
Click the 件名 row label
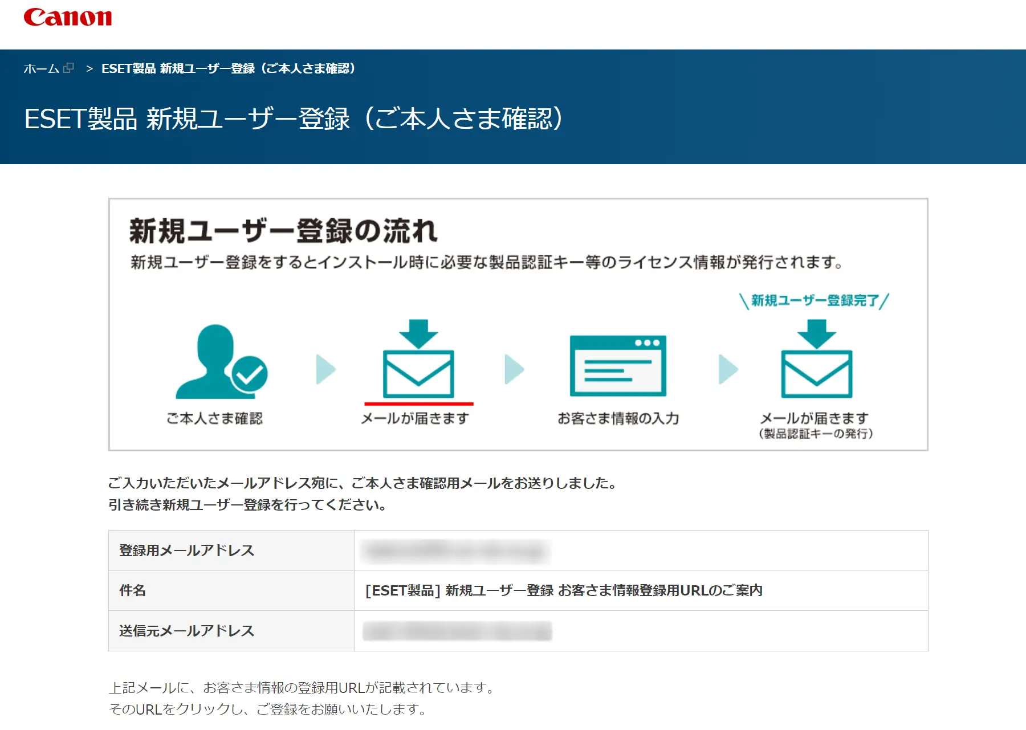(x=132, y=590)
